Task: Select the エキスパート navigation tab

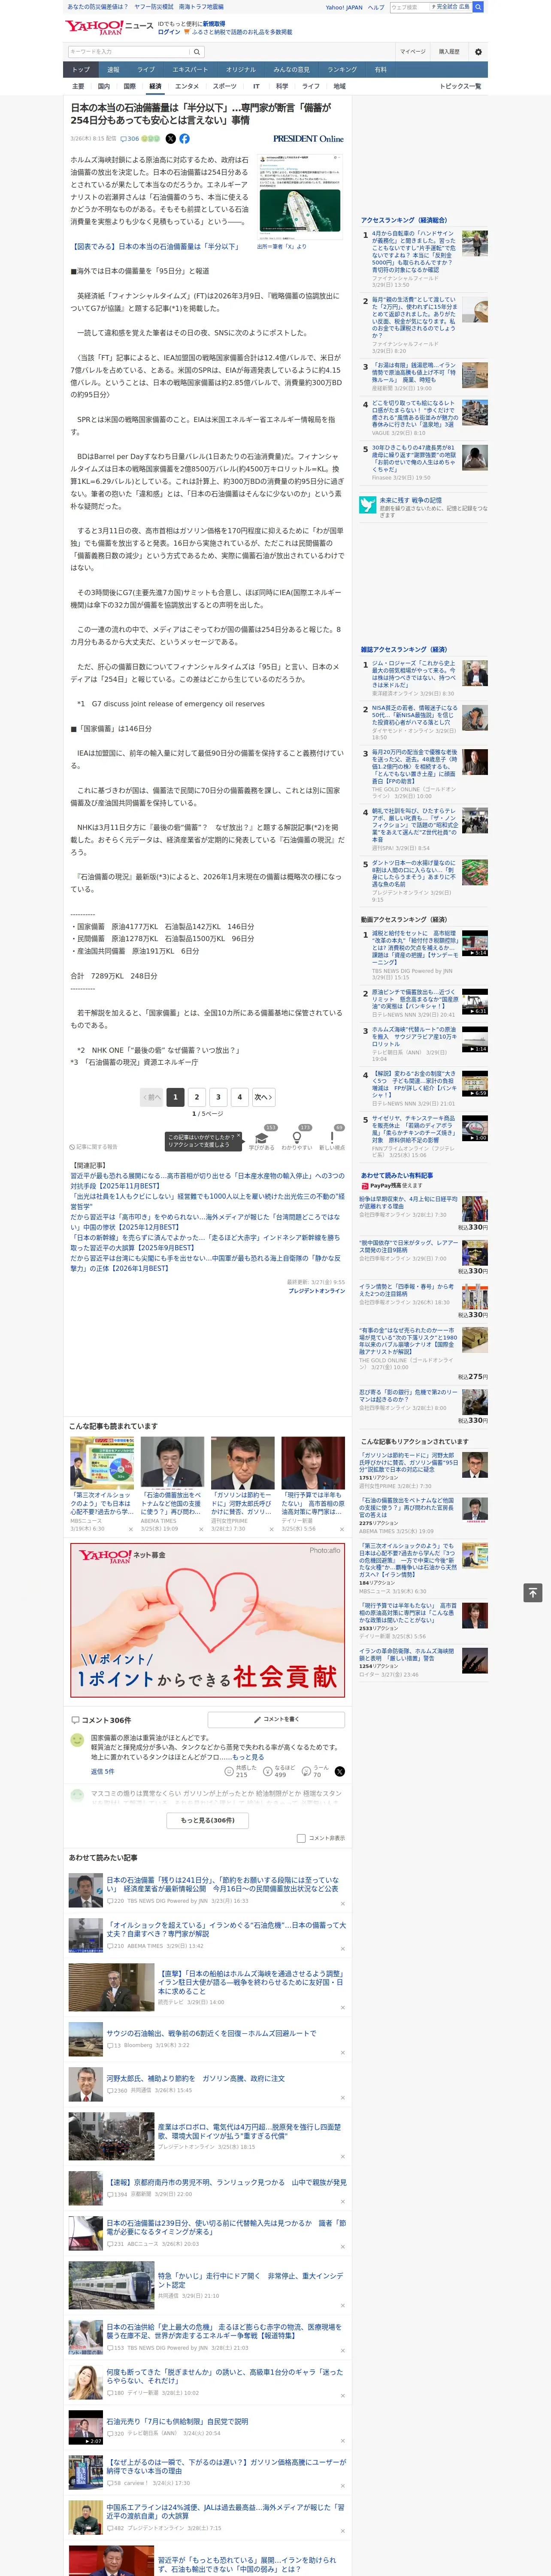Action: (x=190, y=69)
